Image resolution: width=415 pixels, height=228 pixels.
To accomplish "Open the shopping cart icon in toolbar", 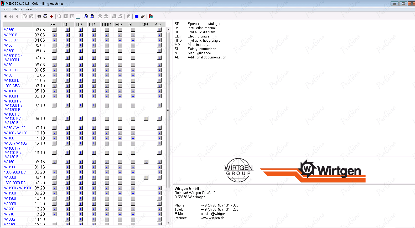I will click(39, 17).
